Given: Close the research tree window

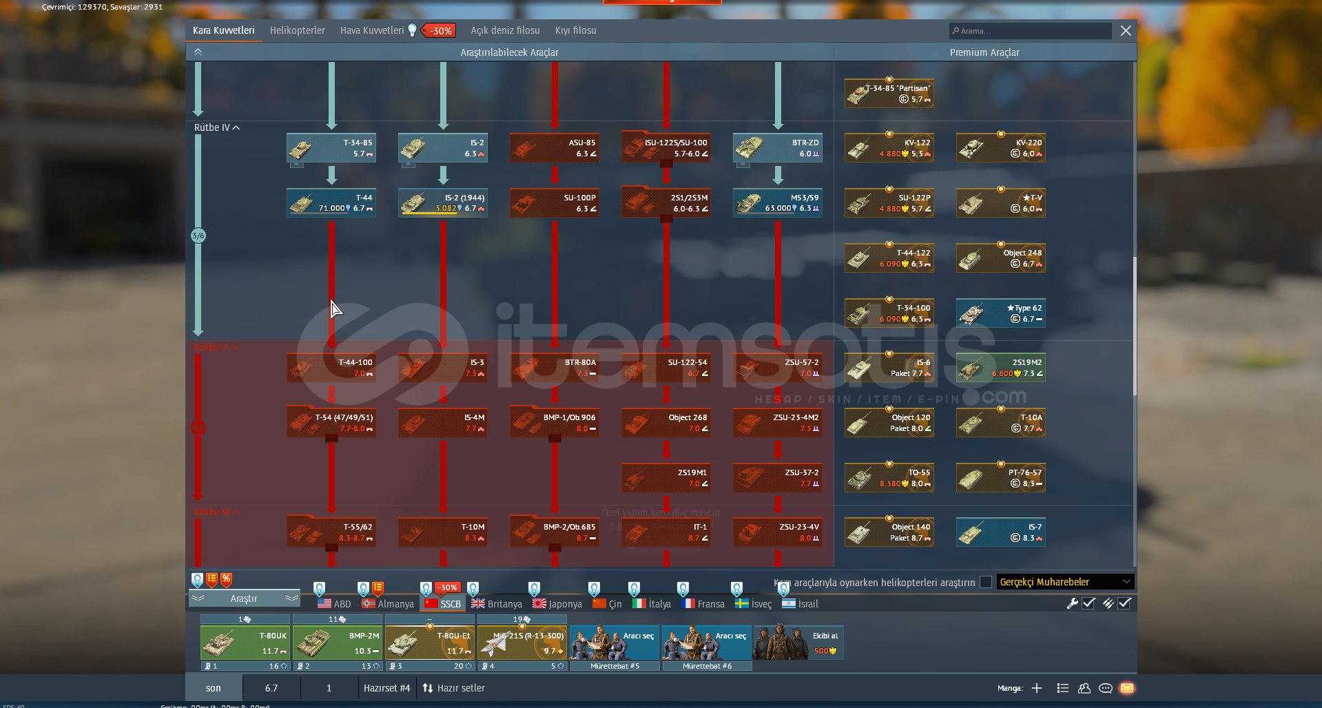Looking at the screenshot, I should 1126,30.
